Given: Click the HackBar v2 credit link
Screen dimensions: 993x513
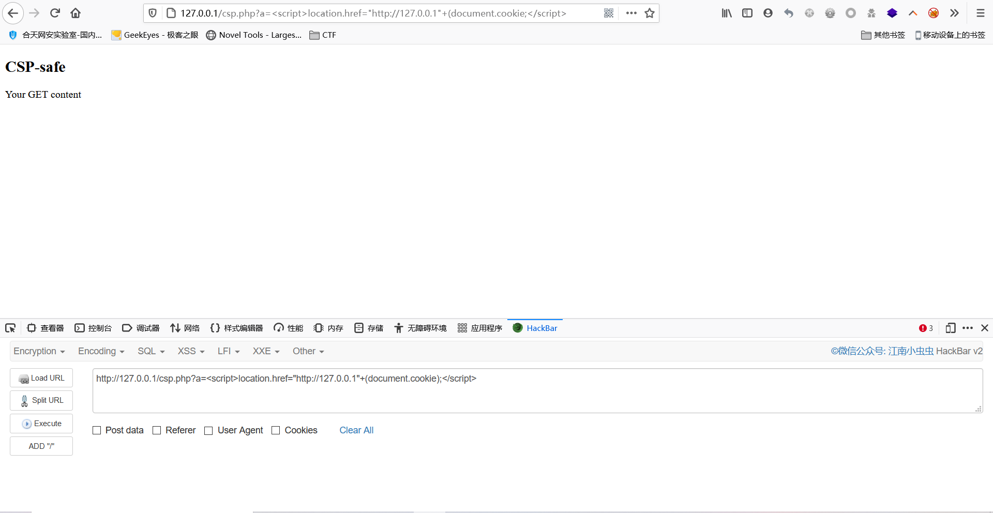Looking at the screenshot, I should pyautogui.click(x=907, y=351).
